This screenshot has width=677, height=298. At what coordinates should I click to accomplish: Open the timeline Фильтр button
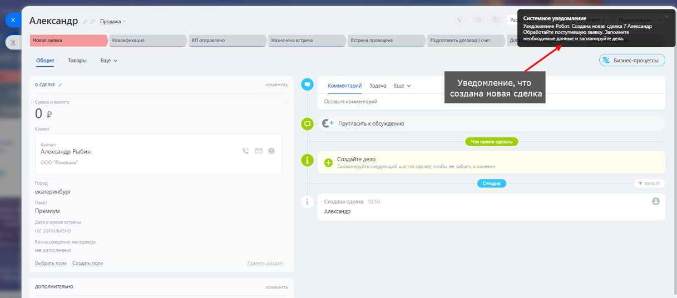(649, 183)
